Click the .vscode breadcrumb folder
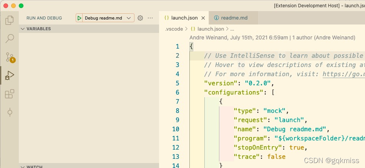365x168 pixels. (x=174, y=29)
